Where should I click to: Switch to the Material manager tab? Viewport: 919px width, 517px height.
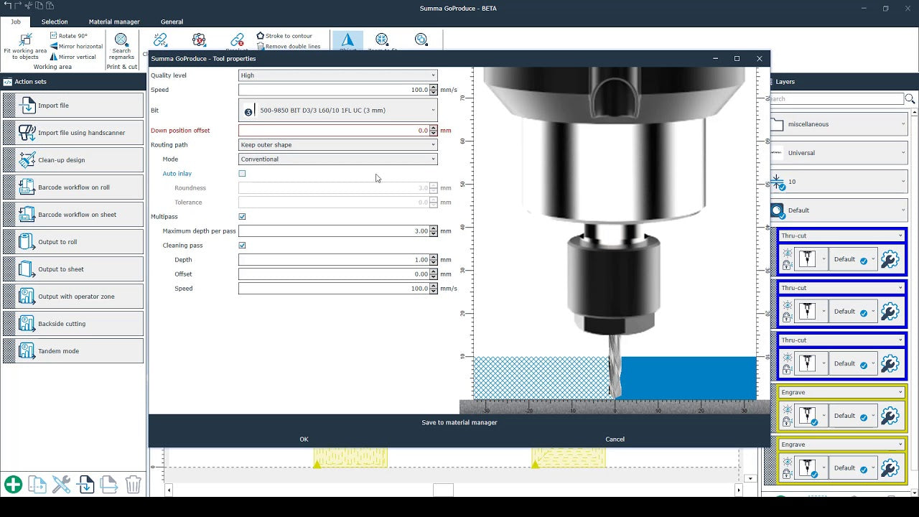click(113, 22)
